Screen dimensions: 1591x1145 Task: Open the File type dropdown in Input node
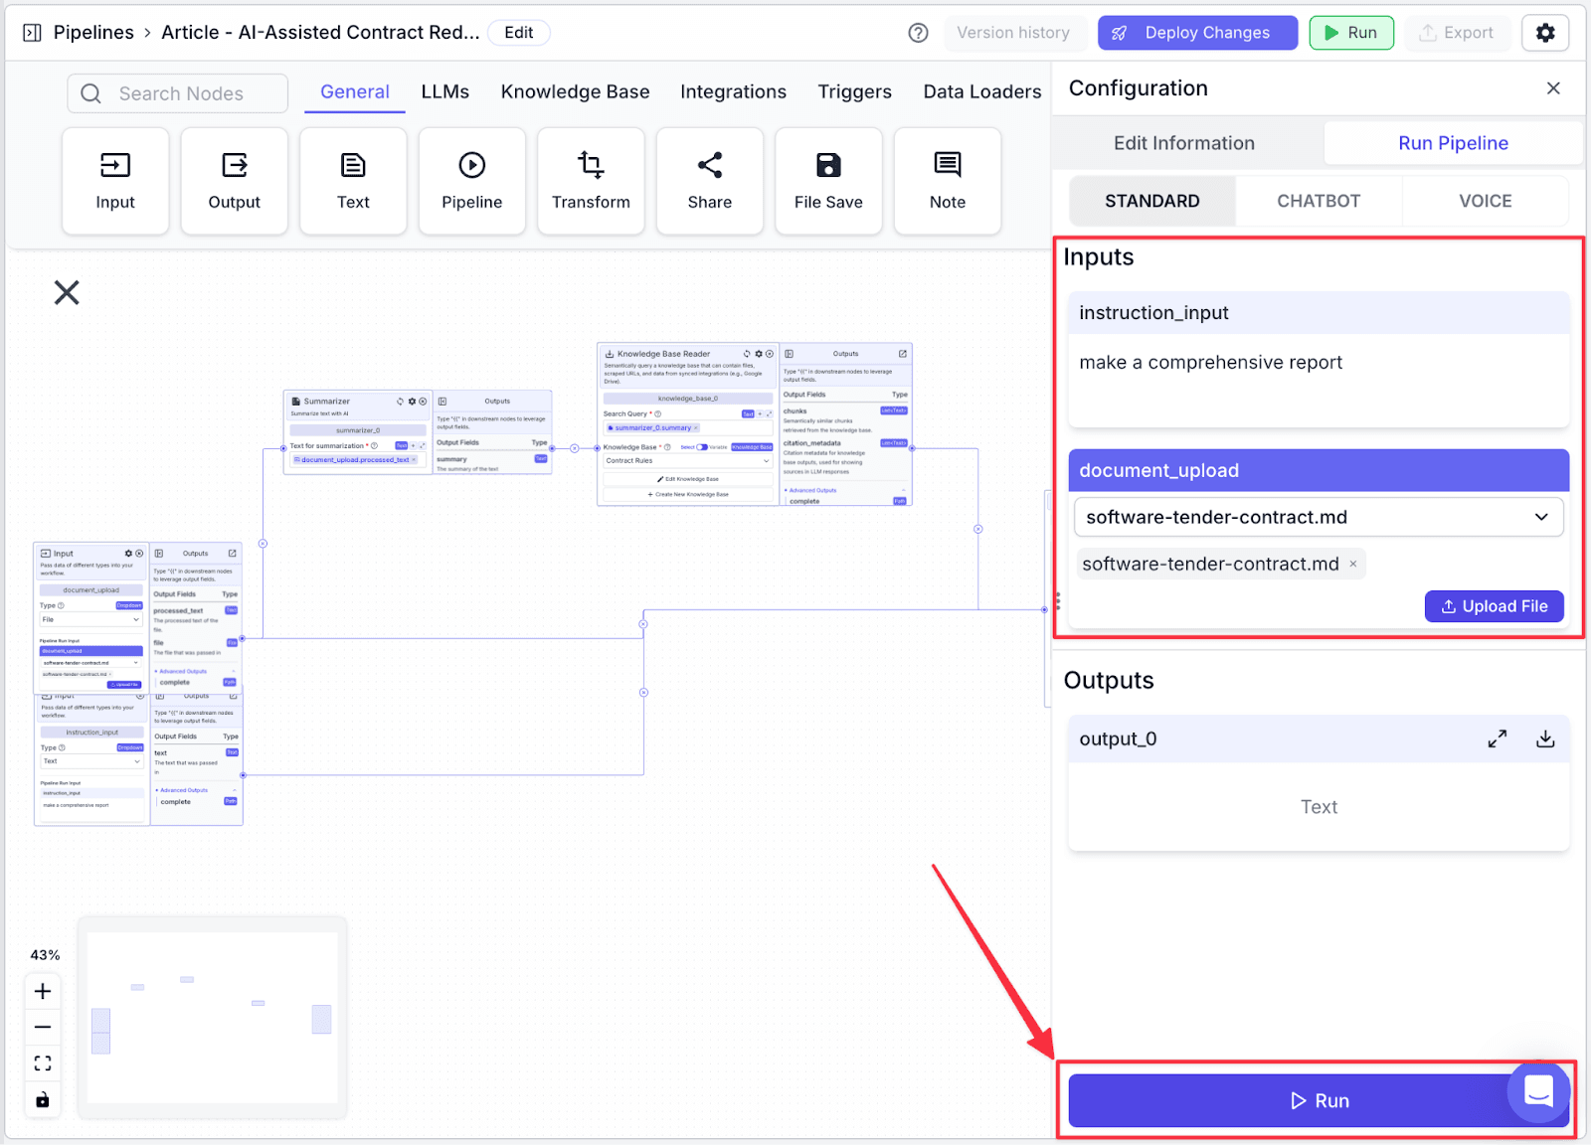tap(91, 619)
